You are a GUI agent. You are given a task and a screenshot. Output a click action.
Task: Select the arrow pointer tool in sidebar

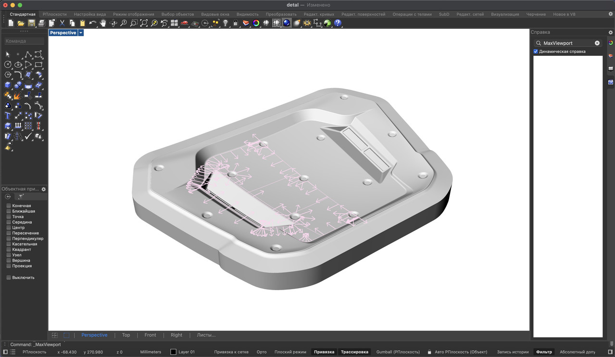tap(8, 54)
